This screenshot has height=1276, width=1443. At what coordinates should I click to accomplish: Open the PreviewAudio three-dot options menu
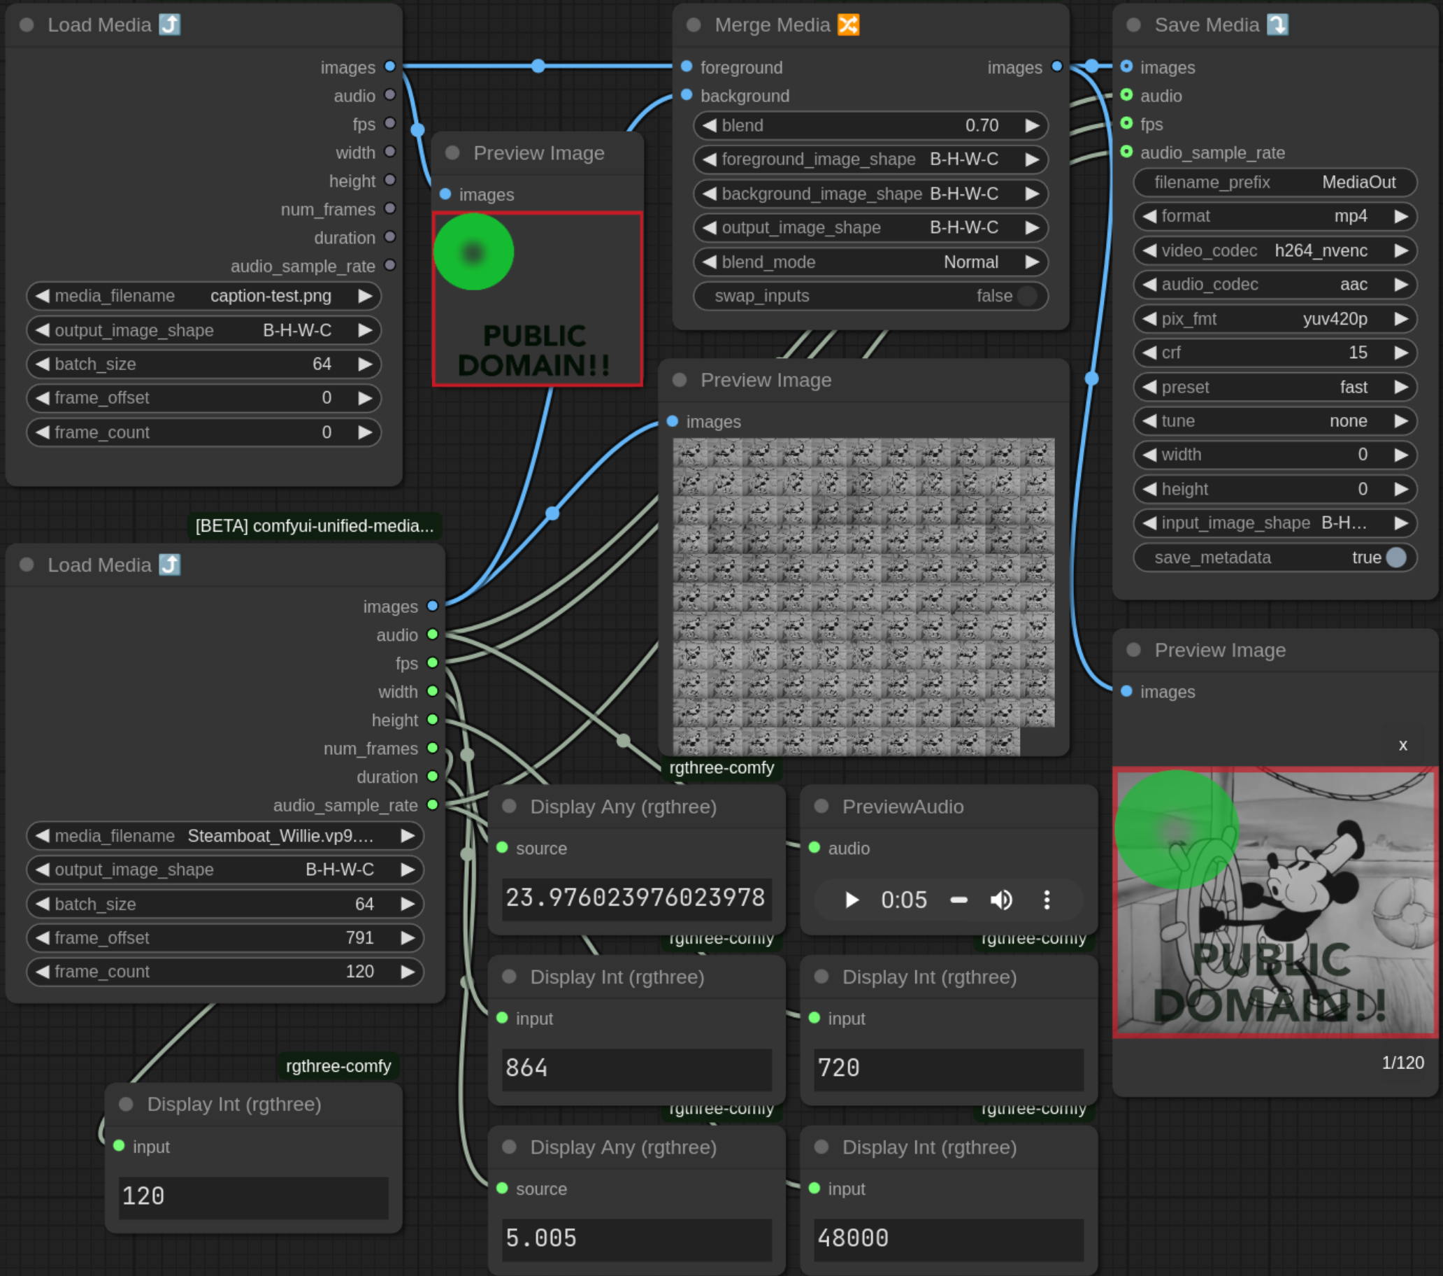[x=1047, y=900]
